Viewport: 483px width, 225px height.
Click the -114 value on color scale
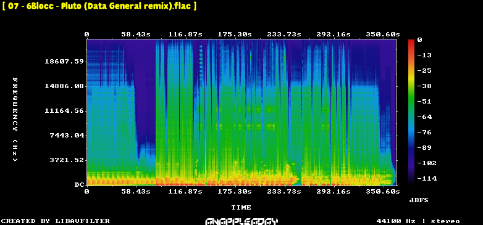[427, 179]
